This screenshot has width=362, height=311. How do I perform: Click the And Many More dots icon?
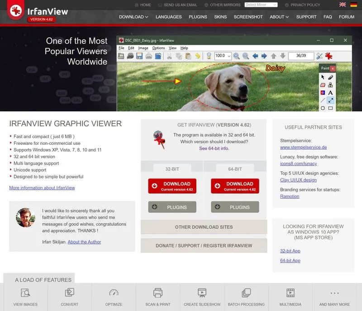click(334, 293)
